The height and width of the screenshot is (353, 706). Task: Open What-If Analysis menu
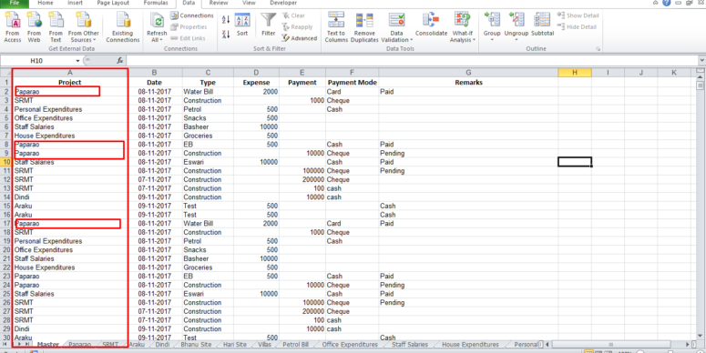pos(463,27)
